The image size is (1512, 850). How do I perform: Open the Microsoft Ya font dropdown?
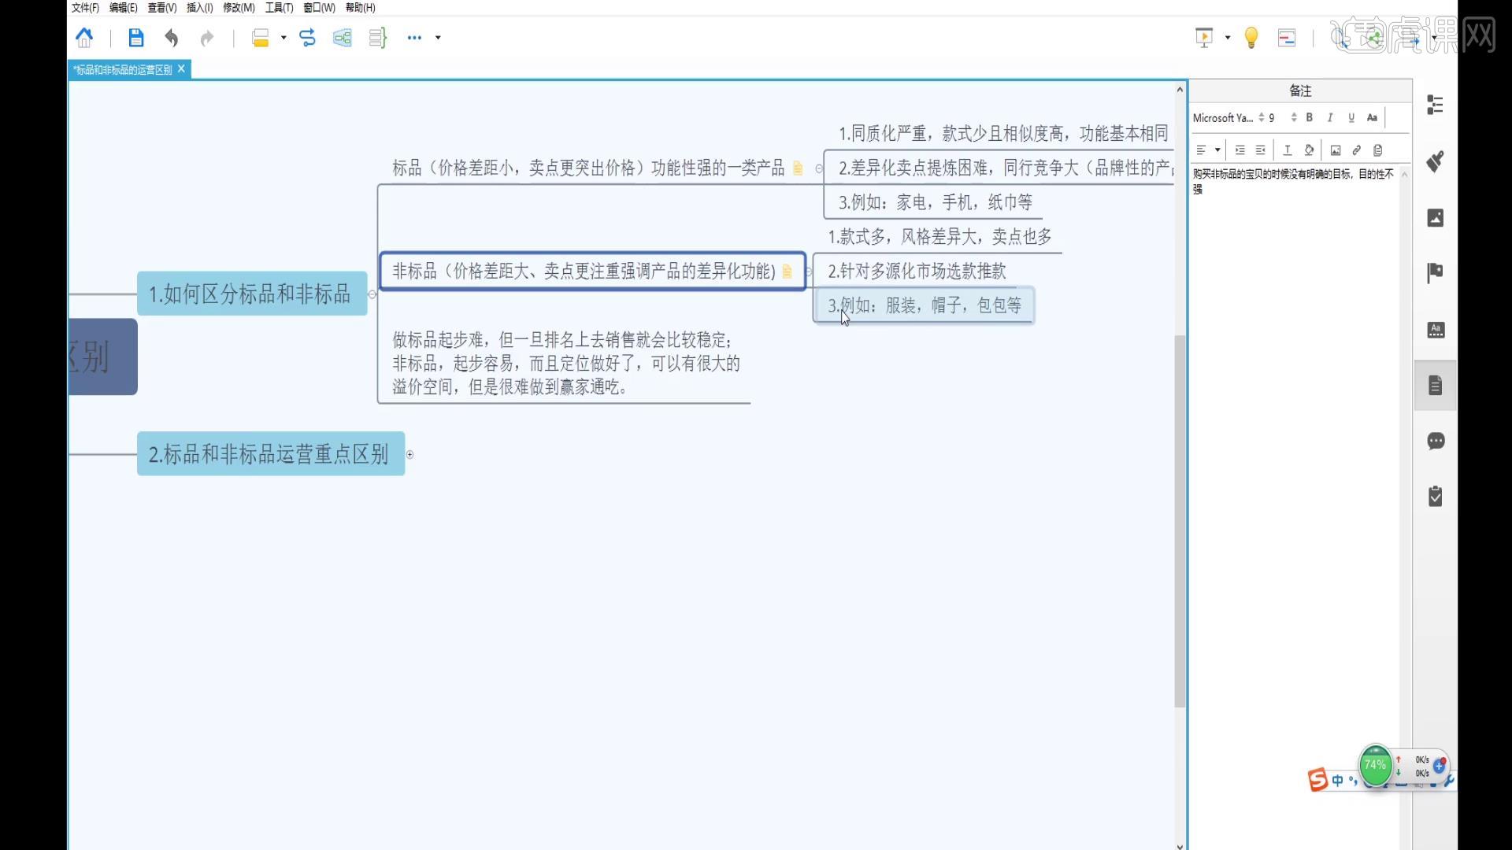[1225, 117]
